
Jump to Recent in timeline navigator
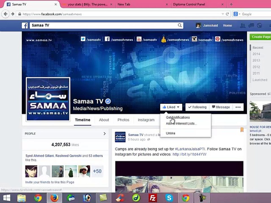click(258, 47)
